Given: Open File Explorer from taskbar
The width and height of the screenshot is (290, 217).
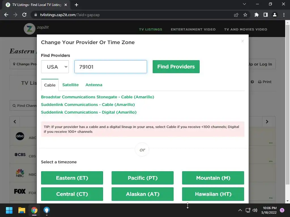Looking at the screenshot, I should pyautogui.click(x=22, y=210).
